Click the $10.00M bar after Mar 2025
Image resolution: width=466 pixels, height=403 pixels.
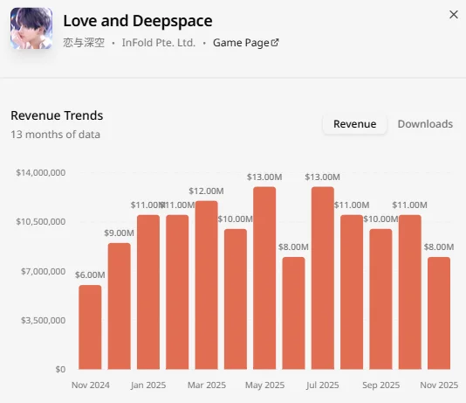(236, 299)
